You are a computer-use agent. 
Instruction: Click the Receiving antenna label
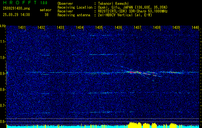(74, 15)
